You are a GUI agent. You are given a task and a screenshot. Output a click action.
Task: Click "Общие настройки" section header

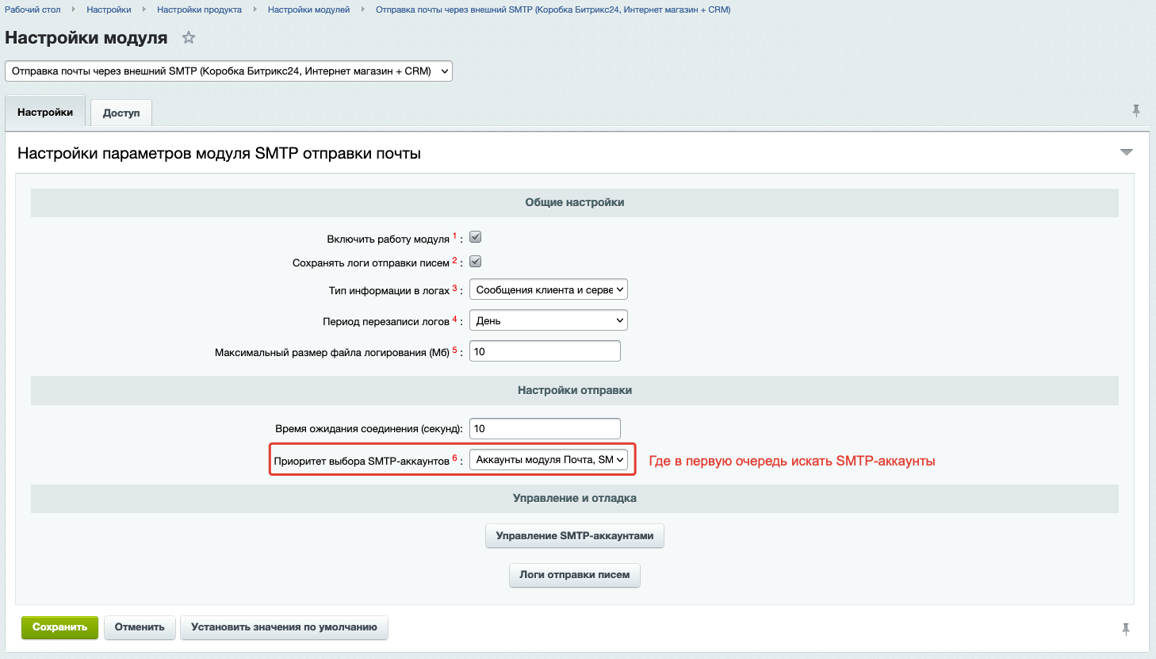(x=575, y=202)
